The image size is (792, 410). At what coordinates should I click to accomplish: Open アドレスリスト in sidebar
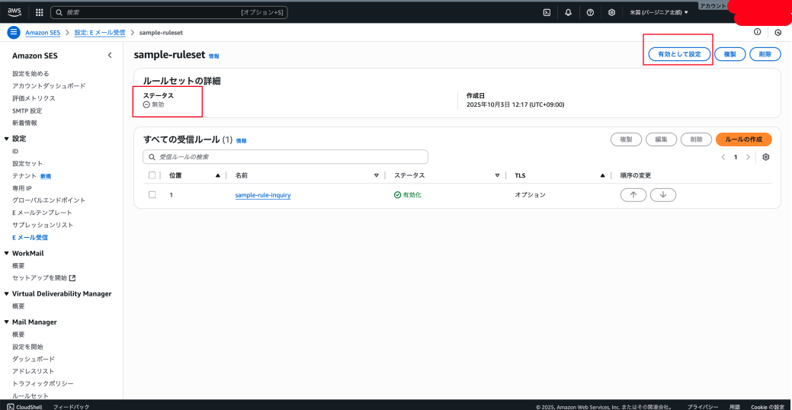pos(34,371)
